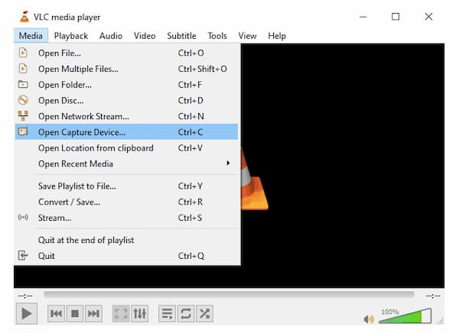Viewport: 459px width, 333px height.
Task: Minimize the VLC window
Action: pos(363,17)
